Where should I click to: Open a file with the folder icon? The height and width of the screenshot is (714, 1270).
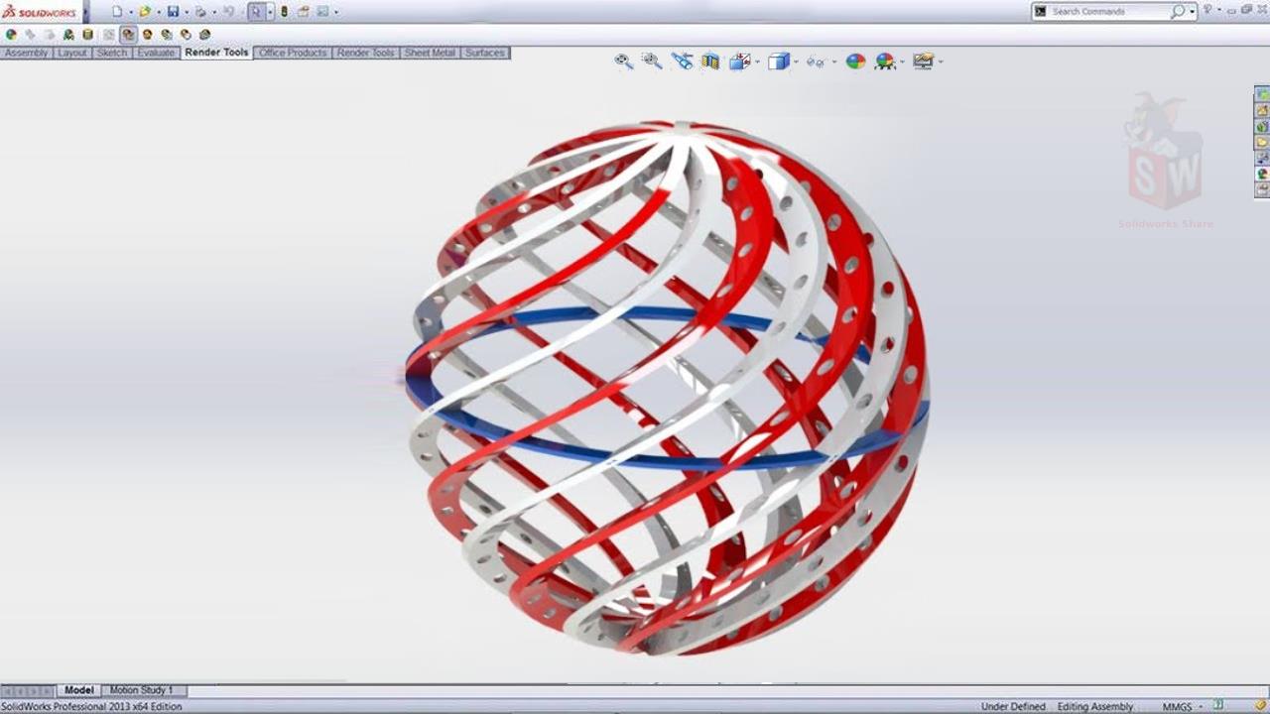pyautogui.click(x=145, y=12)
